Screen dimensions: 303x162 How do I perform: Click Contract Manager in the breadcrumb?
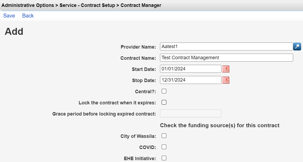click(x=141, y=5)
